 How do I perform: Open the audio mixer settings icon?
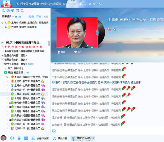coord(26,138)
